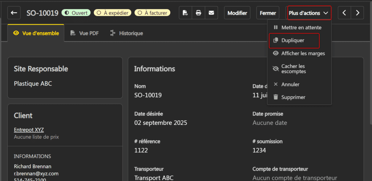Screen dimensions: 372x181
Task: Click the email envelope icon
Action: tap(211, 13)
